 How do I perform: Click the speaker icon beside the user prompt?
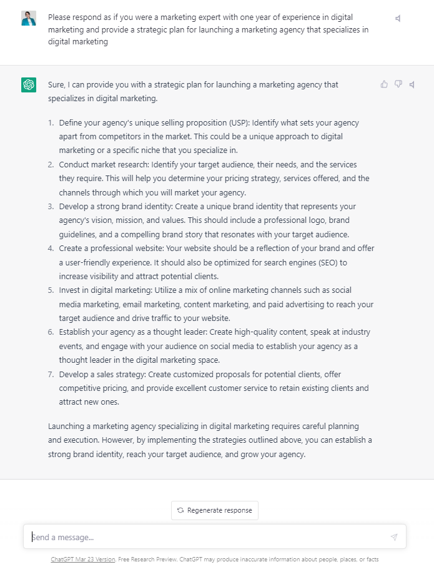(398, 19)
